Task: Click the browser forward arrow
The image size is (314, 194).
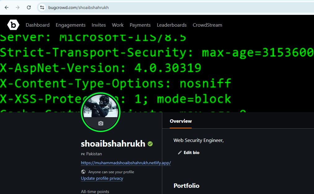Action: pos(18,7)
